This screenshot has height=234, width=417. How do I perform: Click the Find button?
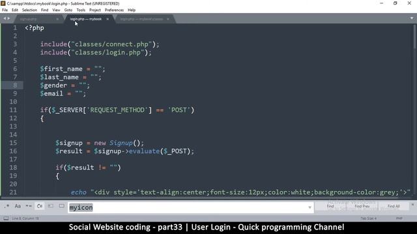(x=330, y=206)
